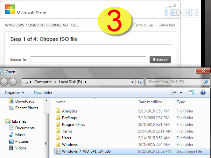Expand the arrow after Local Disk (F:)
The width and height of the screenshot is (211, 158).
(x=86, y=82)
